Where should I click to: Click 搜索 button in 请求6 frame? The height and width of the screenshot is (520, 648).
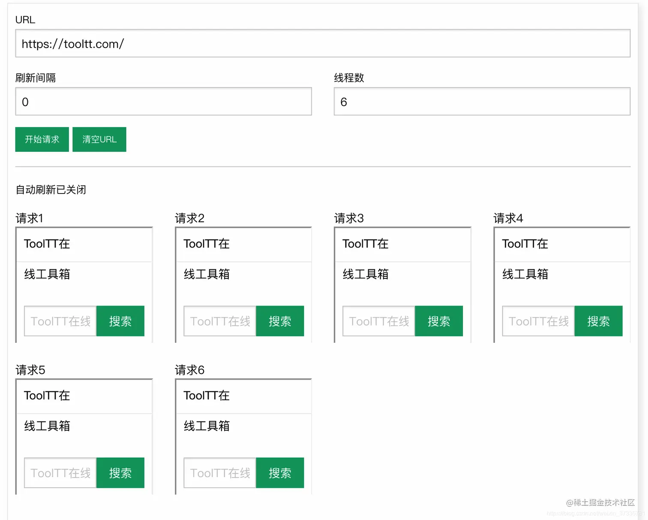click(x=280, y=473)
